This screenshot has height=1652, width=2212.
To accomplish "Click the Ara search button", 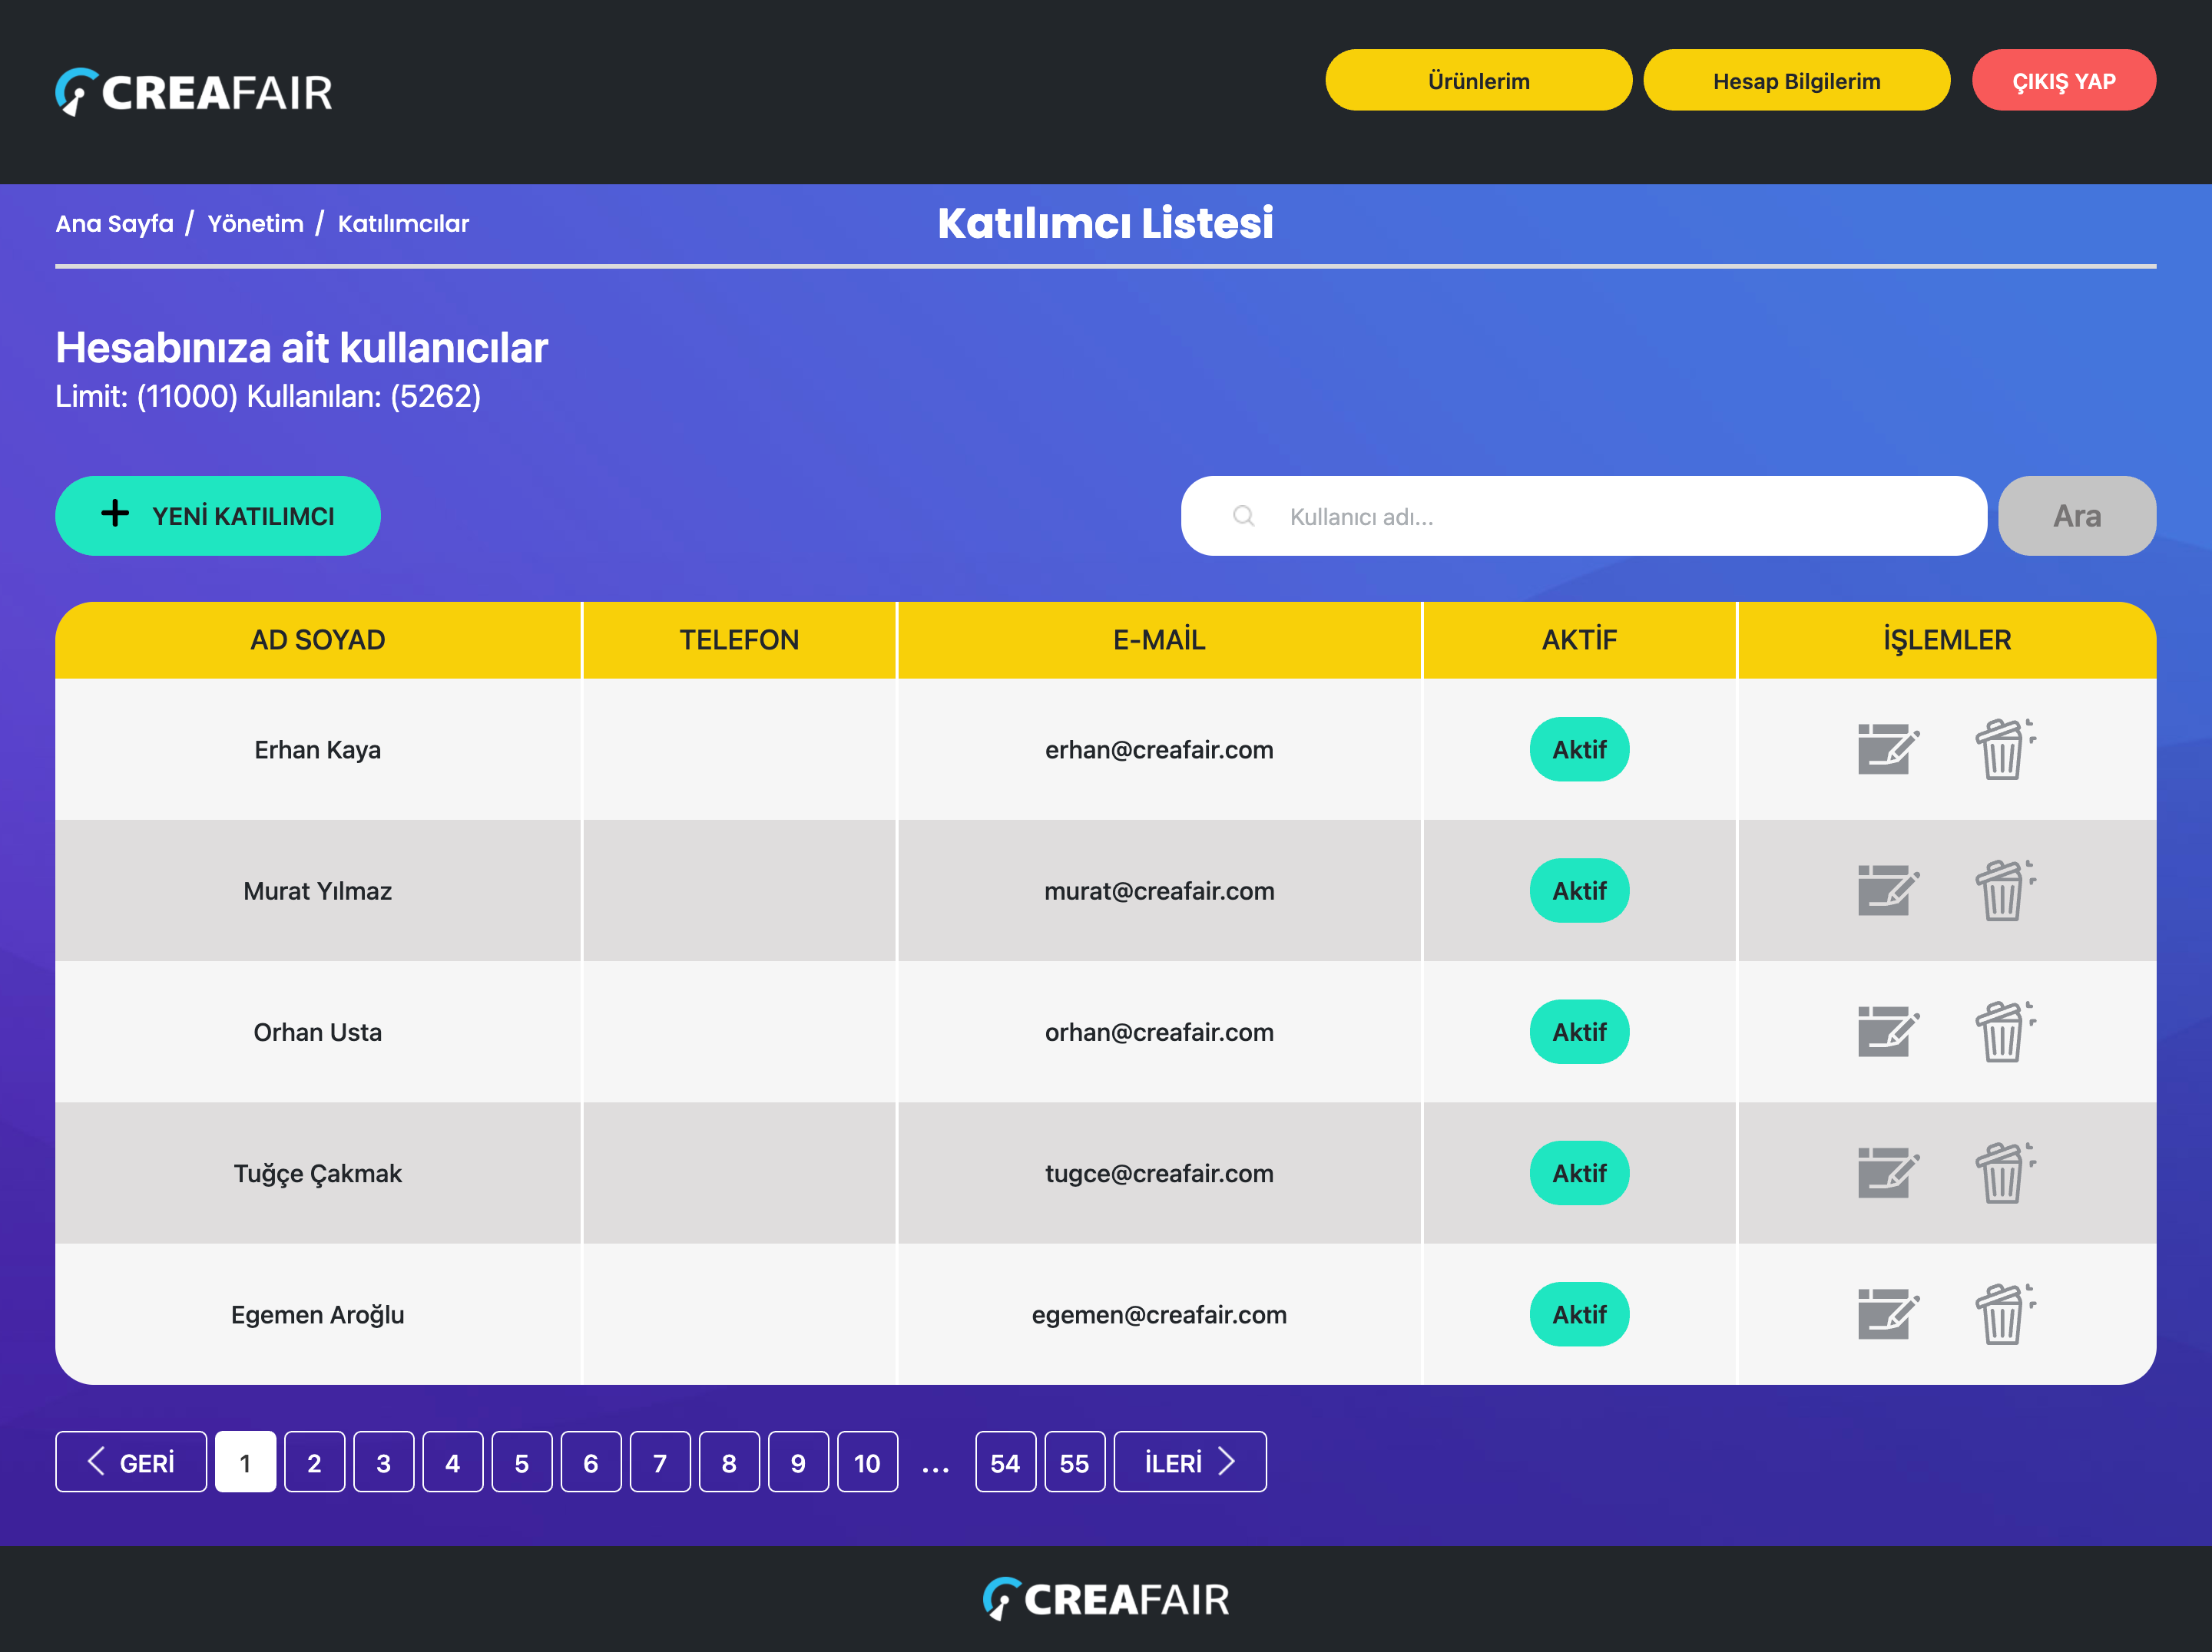I will click(2076, 516).
